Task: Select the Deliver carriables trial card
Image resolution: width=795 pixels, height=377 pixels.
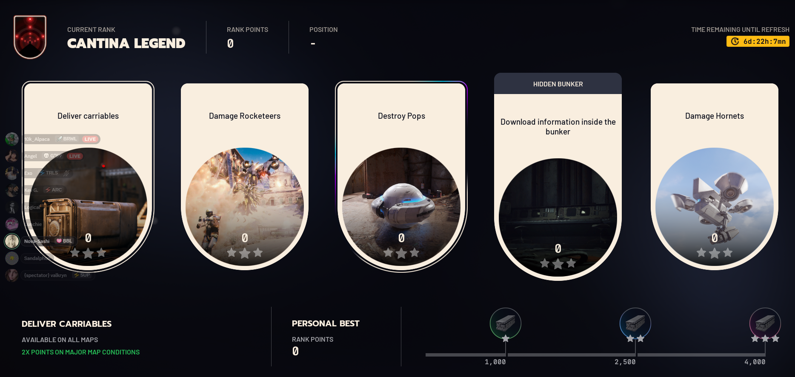Action: 88,176
